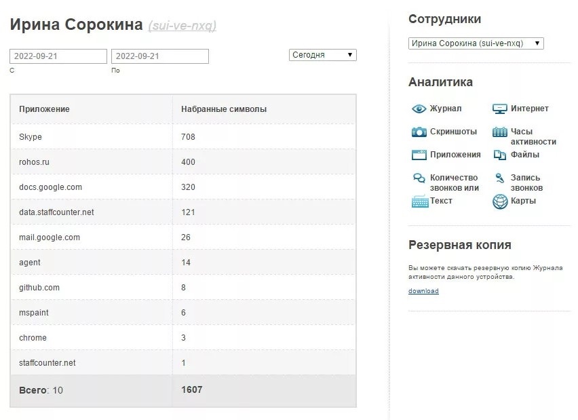Click the start date field

(58, 56)
